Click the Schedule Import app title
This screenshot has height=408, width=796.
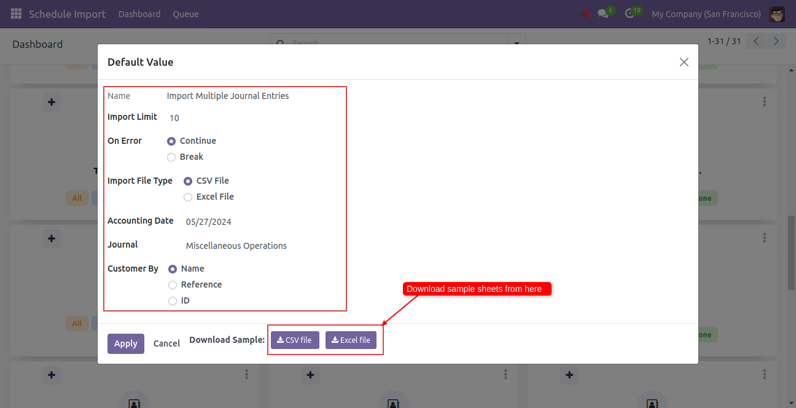coord(67,14)
